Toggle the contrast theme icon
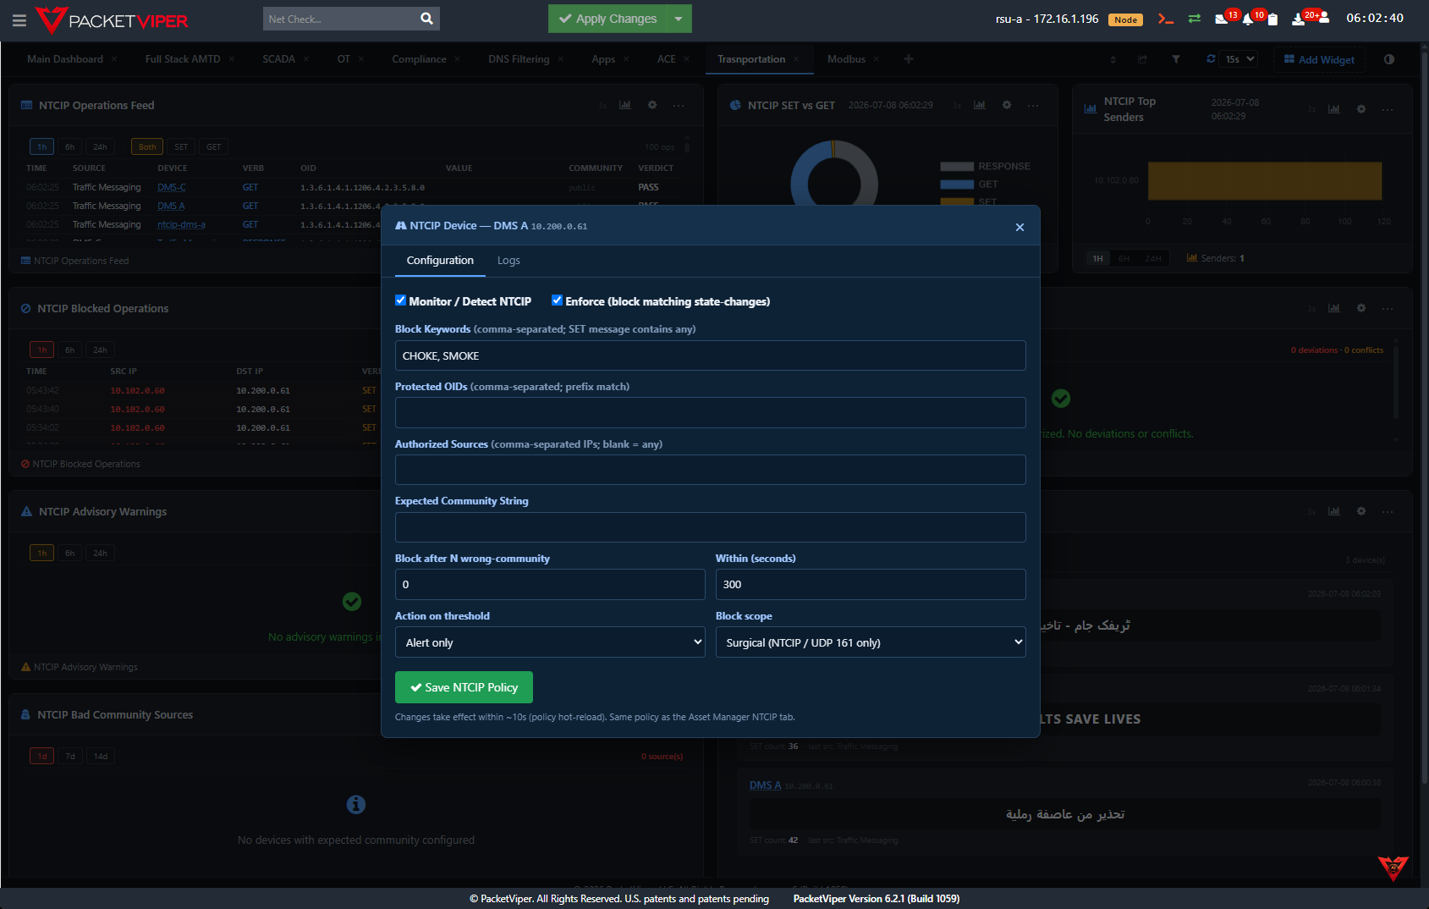The height and width of the screenshot is (909, 1429). 1389,59
